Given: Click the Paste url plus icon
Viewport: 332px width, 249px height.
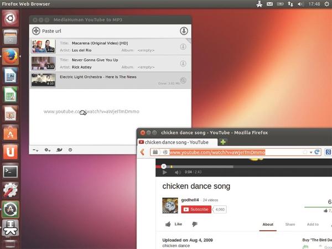Looking at the screenshot, I should (x=36, y=31).
